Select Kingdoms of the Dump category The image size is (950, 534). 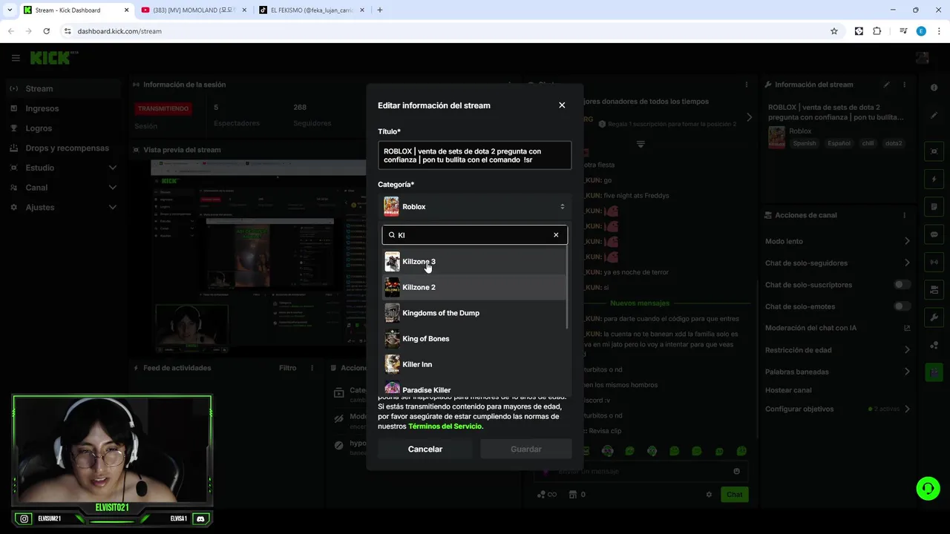click(474, 313)
